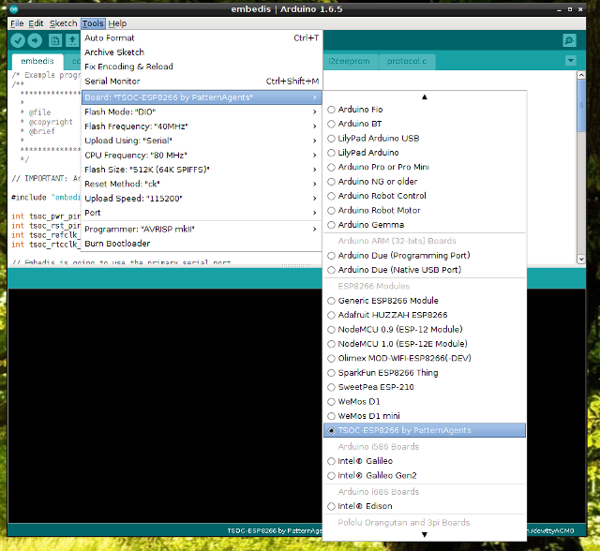Click the editor vertical scrollbar thumb

[x=581, y=106]
